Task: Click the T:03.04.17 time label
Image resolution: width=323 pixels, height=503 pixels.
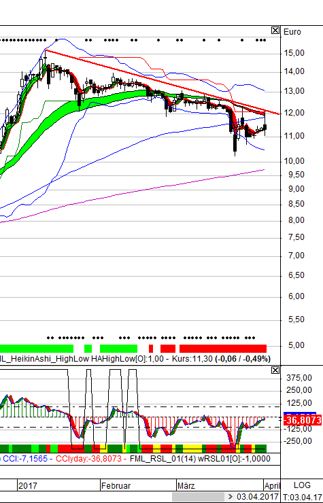Action: coord(303,498)
